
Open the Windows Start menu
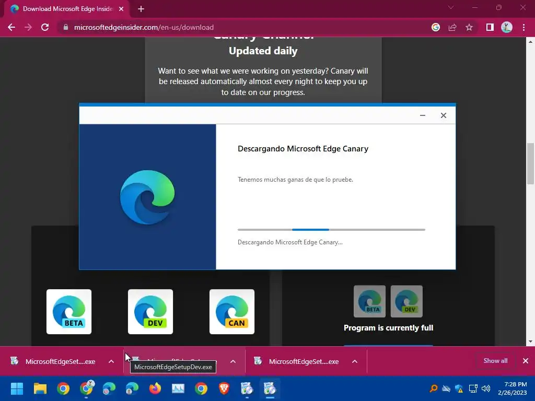[17, 388]
